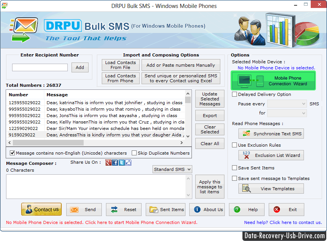Click the Clear All button
The image size is (327, 241).
click(x=210, y=144)
